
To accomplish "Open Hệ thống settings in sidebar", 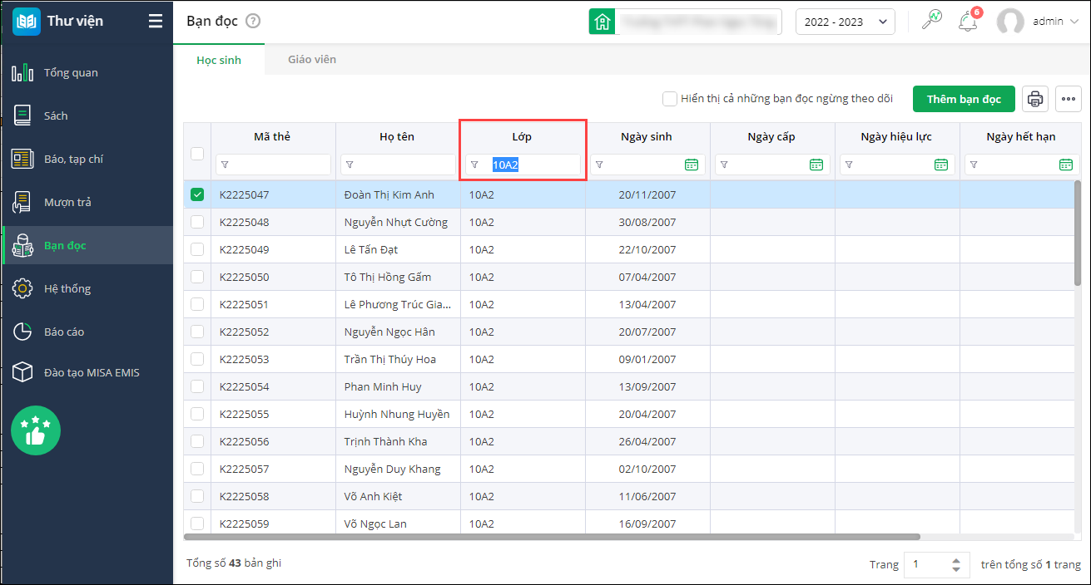I will (87, 288).
